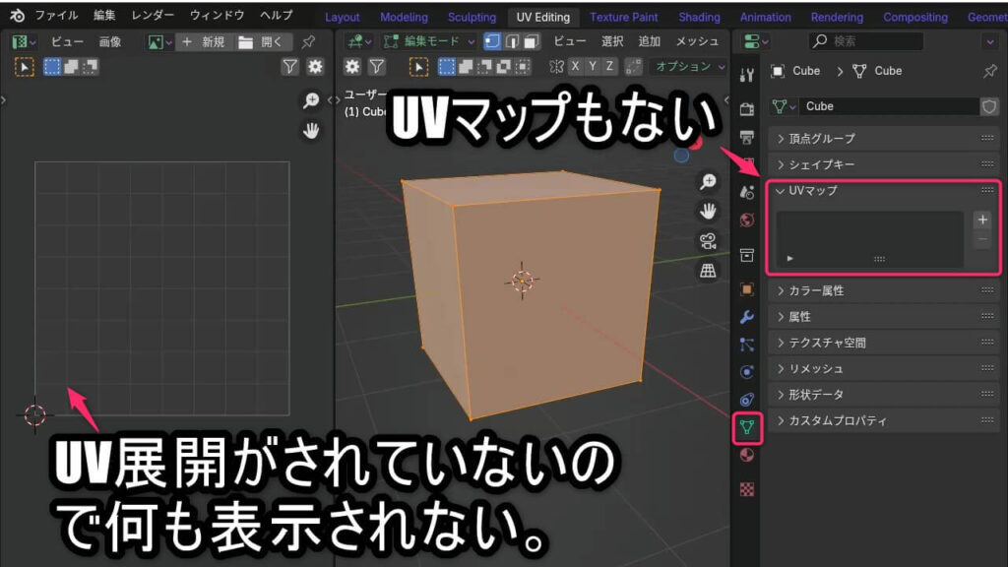Set UV select mode to extend
The height and width of the screenshot is (567, 1008).
coord(71,67)
